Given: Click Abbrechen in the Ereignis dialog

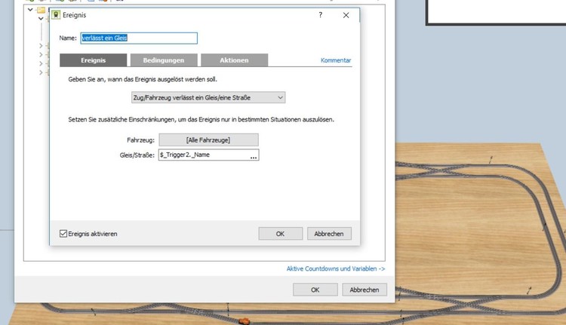Looking at the screenshot, I should [329, 234].
